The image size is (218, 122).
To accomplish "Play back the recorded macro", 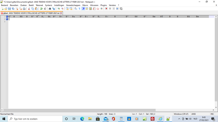I will pos(114,9).
